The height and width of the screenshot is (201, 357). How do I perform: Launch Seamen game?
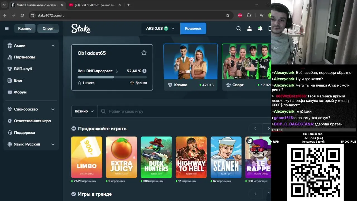point(226,157)
